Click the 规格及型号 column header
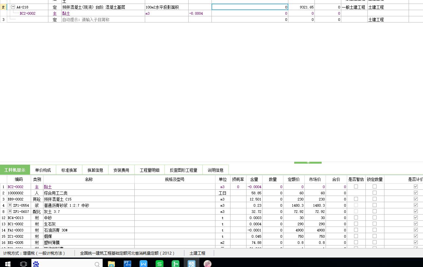Viewport: 423px width, 267px height. [175, 179]
